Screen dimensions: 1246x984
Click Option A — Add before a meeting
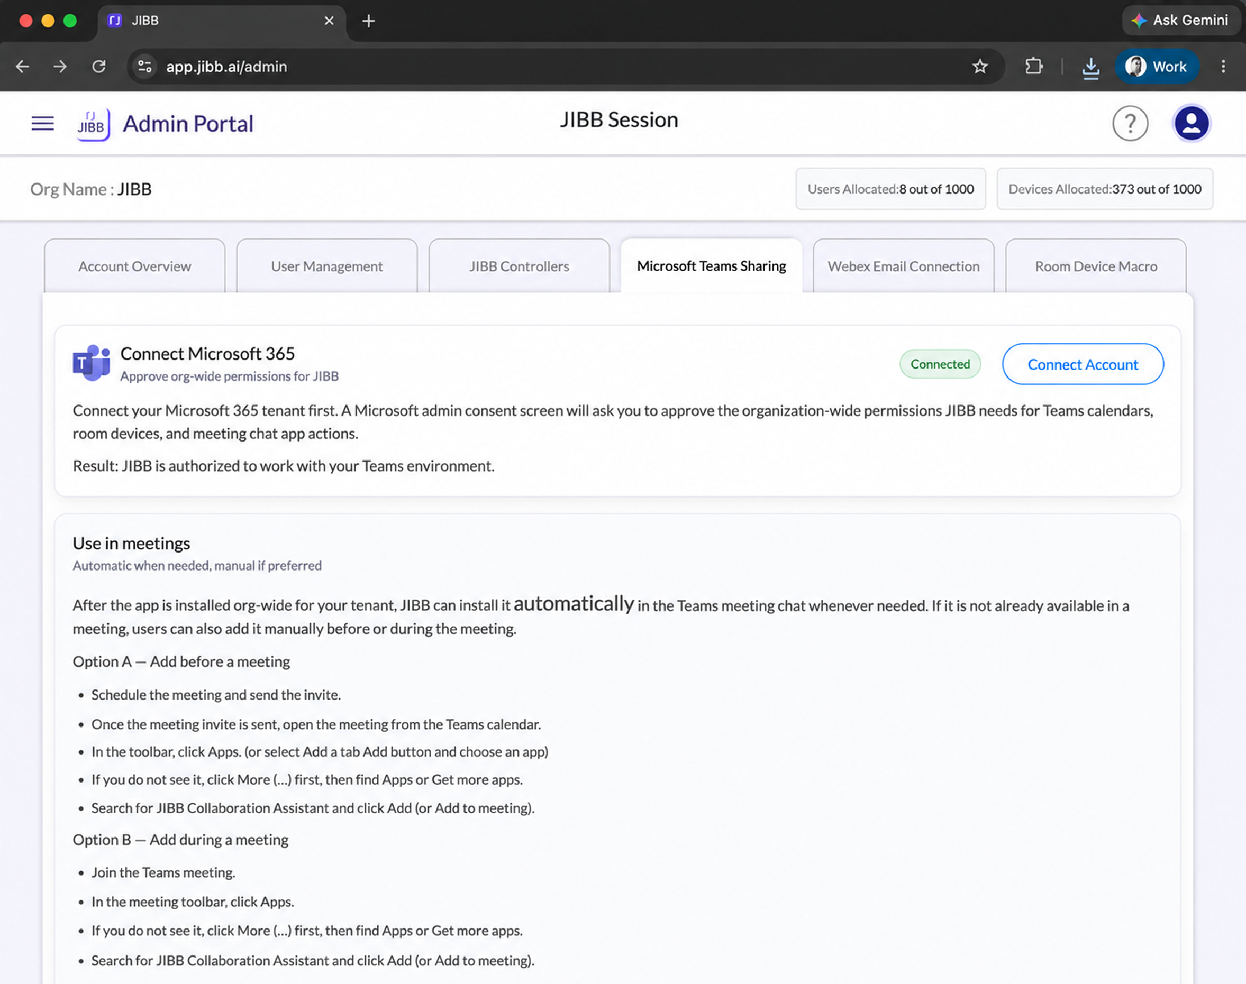(x=181, y=661)
